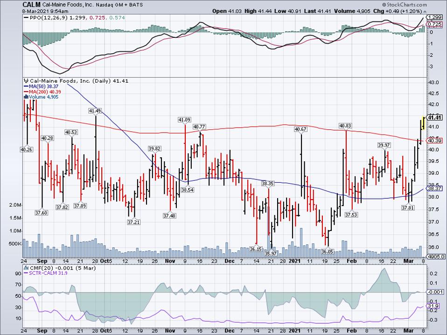Click the price bars icon beside Cal-Maine Foods (Daily)
Viewport: 447px width, 335px height.
coord(26,81)
